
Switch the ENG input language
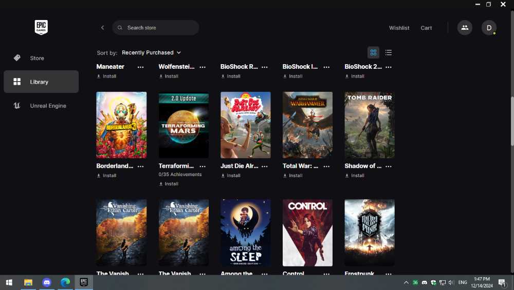463,282
